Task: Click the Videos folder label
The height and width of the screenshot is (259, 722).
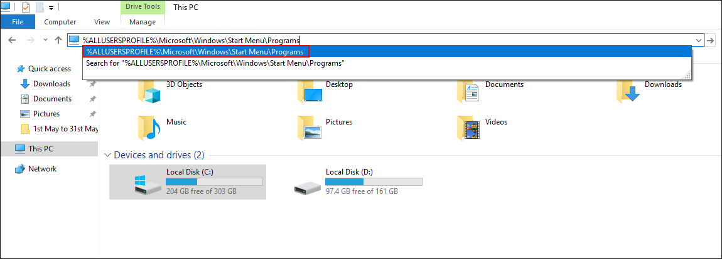Action: [497, 122]
